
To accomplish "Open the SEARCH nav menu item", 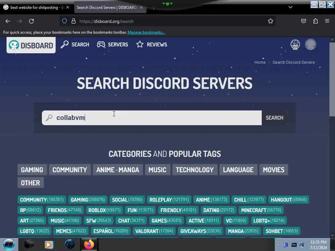I will click(75, 44).
